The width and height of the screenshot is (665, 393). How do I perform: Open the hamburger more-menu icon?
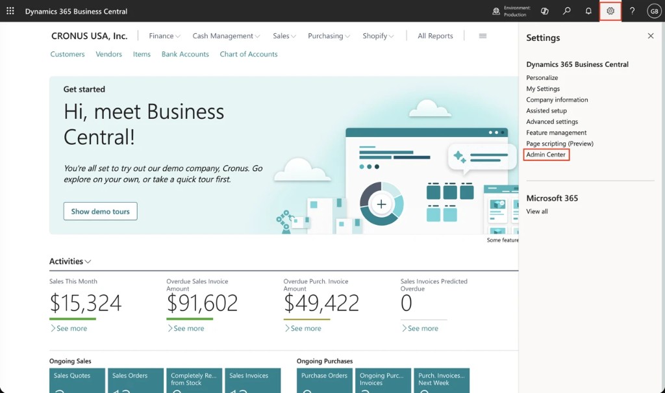click(483, 36)
